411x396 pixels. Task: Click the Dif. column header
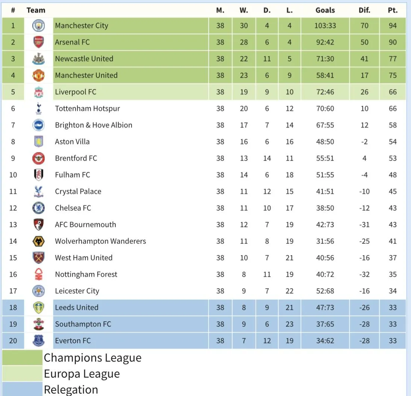click(x=364, y=10)
